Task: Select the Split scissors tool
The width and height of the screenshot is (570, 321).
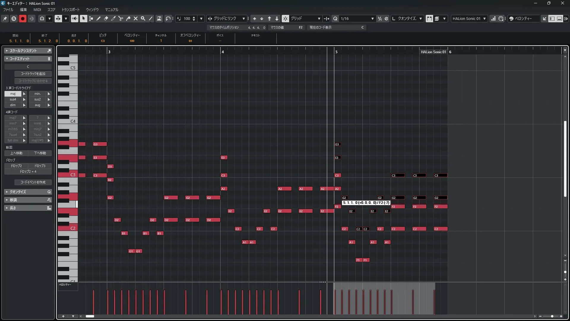Action: 121,18
